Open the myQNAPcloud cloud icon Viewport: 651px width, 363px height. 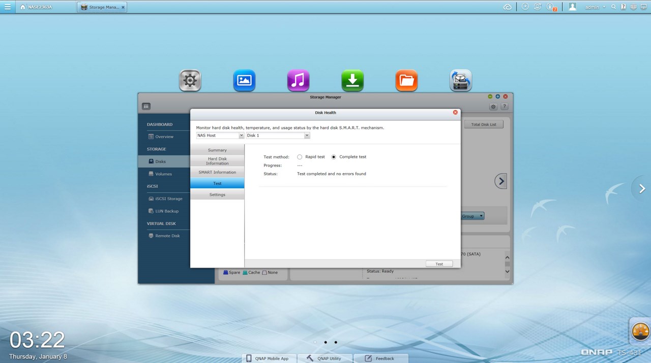(x=507, y=7)
